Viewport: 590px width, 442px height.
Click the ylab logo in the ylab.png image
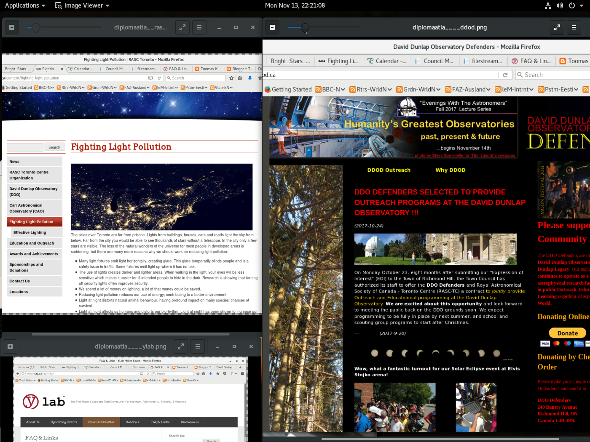[44, 402]
